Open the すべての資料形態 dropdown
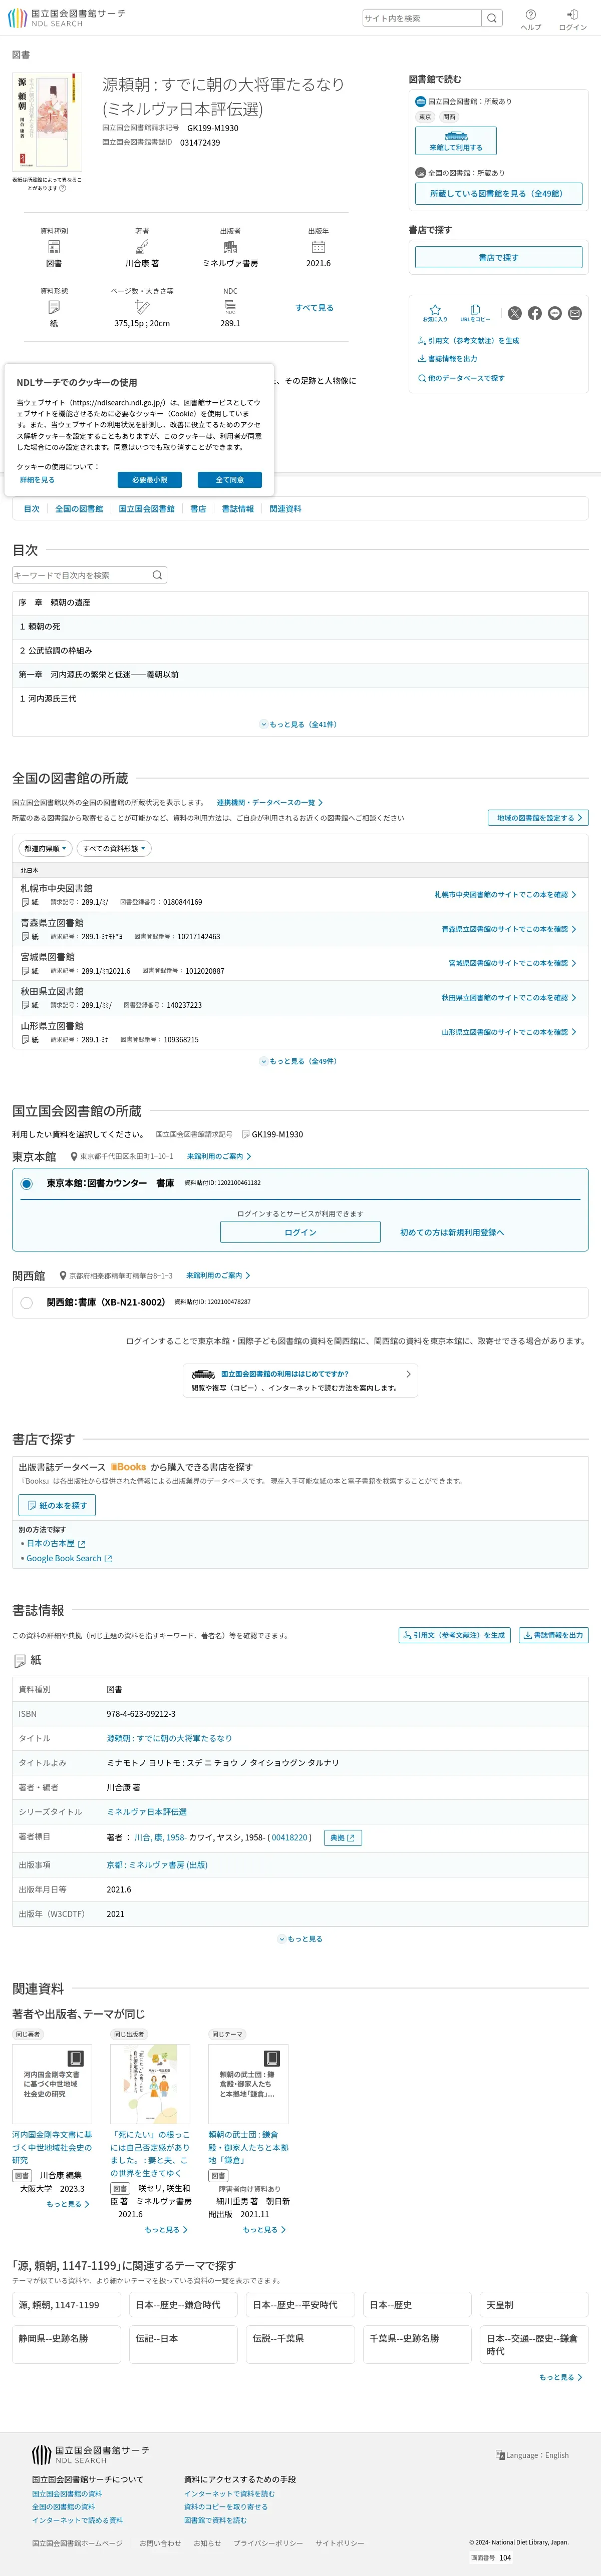 pos(114,848)
